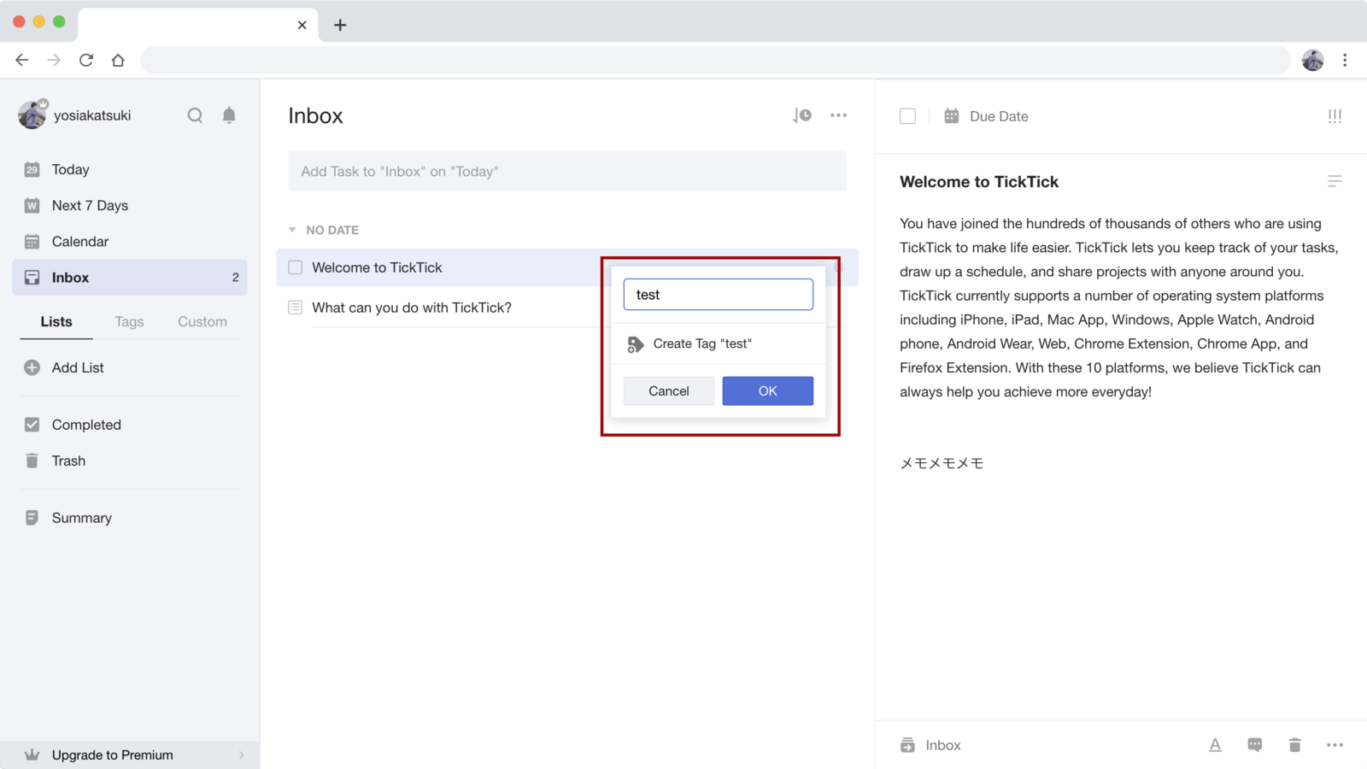Open Calendar view

[129, 241]
